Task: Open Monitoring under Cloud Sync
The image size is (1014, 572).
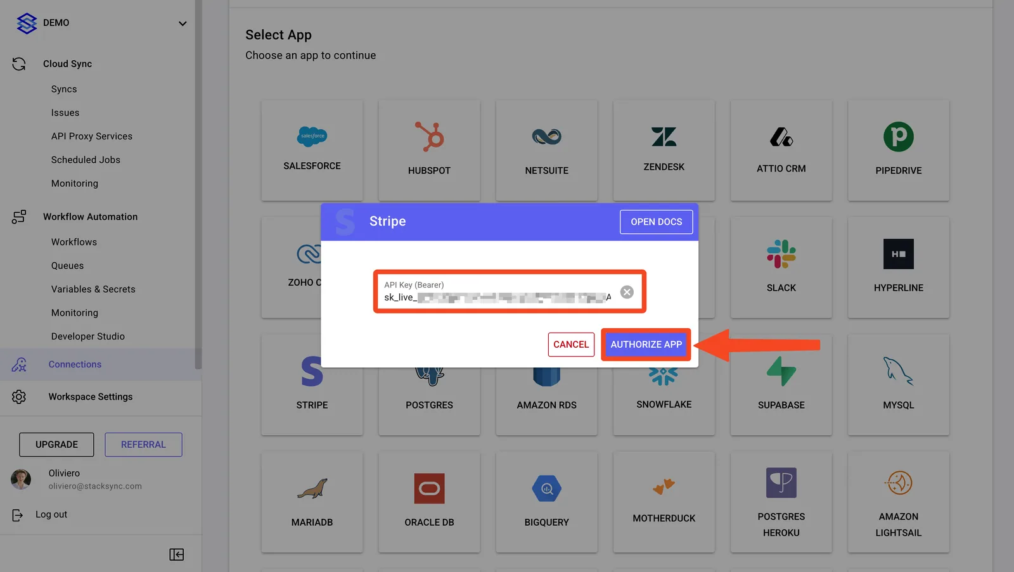Action: coord(75,183)
